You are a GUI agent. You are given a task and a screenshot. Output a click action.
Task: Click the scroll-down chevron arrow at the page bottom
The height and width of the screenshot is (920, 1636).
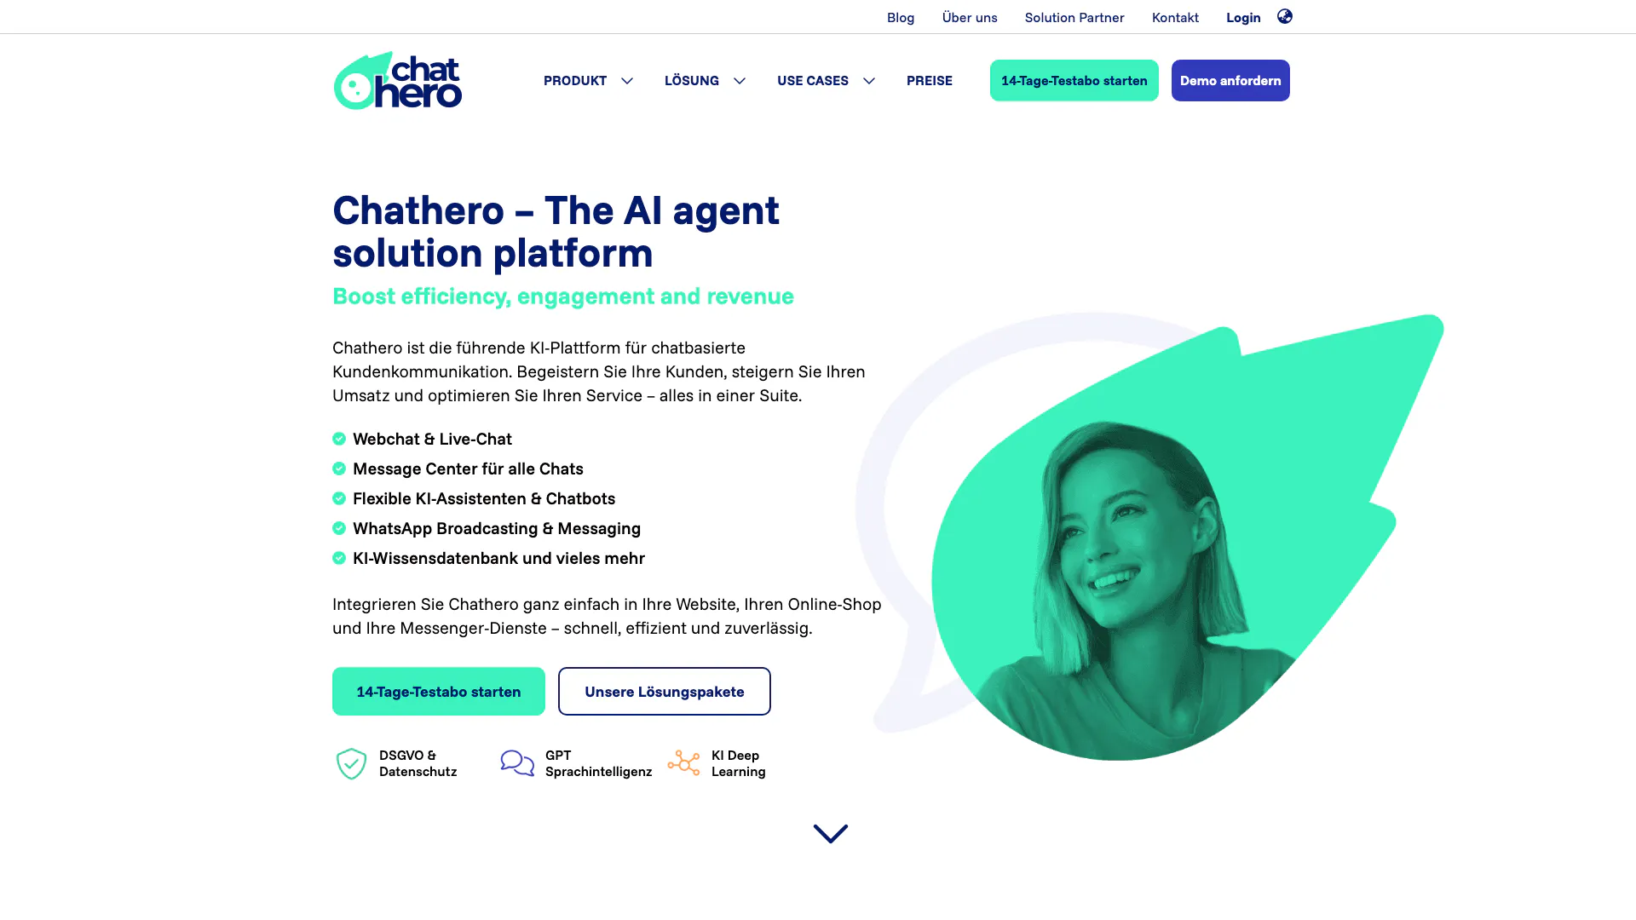tap(831, 833)
